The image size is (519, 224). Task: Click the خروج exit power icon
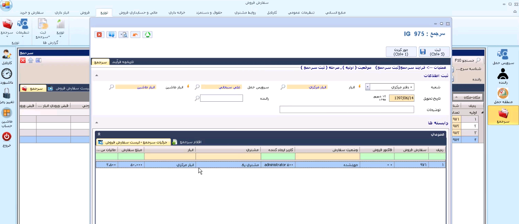point(7,139)
